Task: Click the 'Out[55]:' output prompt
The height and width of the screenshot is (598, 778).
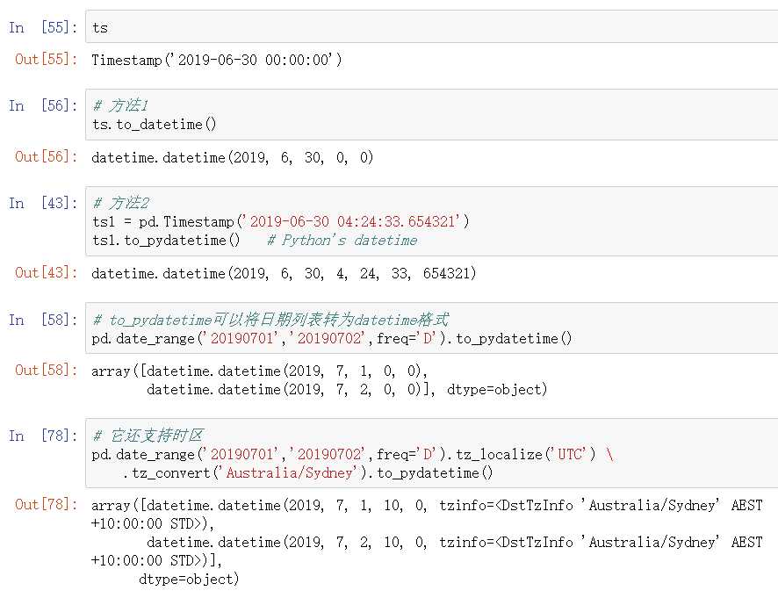Action: [47, 59]
